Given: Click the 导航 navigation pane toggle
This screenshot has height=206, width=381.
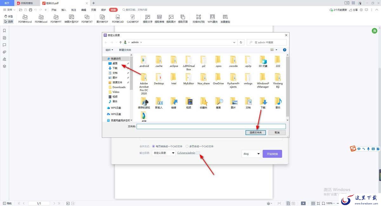Looking at the screenshot, I should [7, 203].
